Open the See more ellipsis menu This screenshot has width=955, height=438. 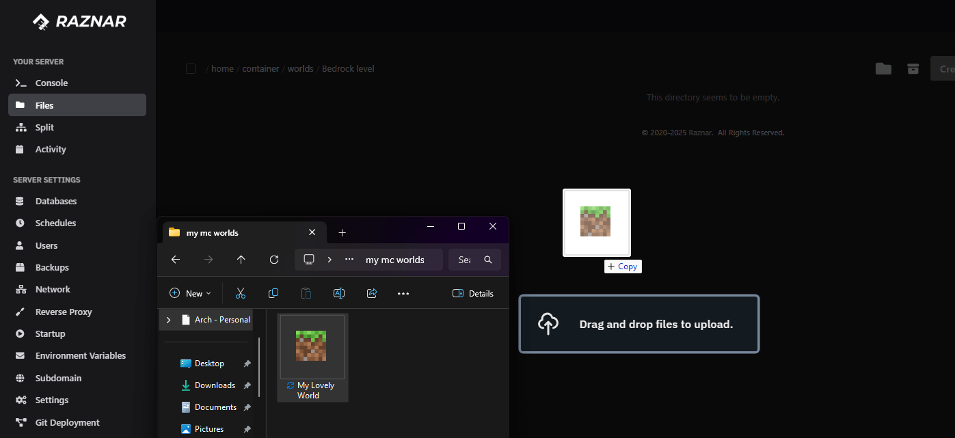pyautogui.click(x=403, y=293)
